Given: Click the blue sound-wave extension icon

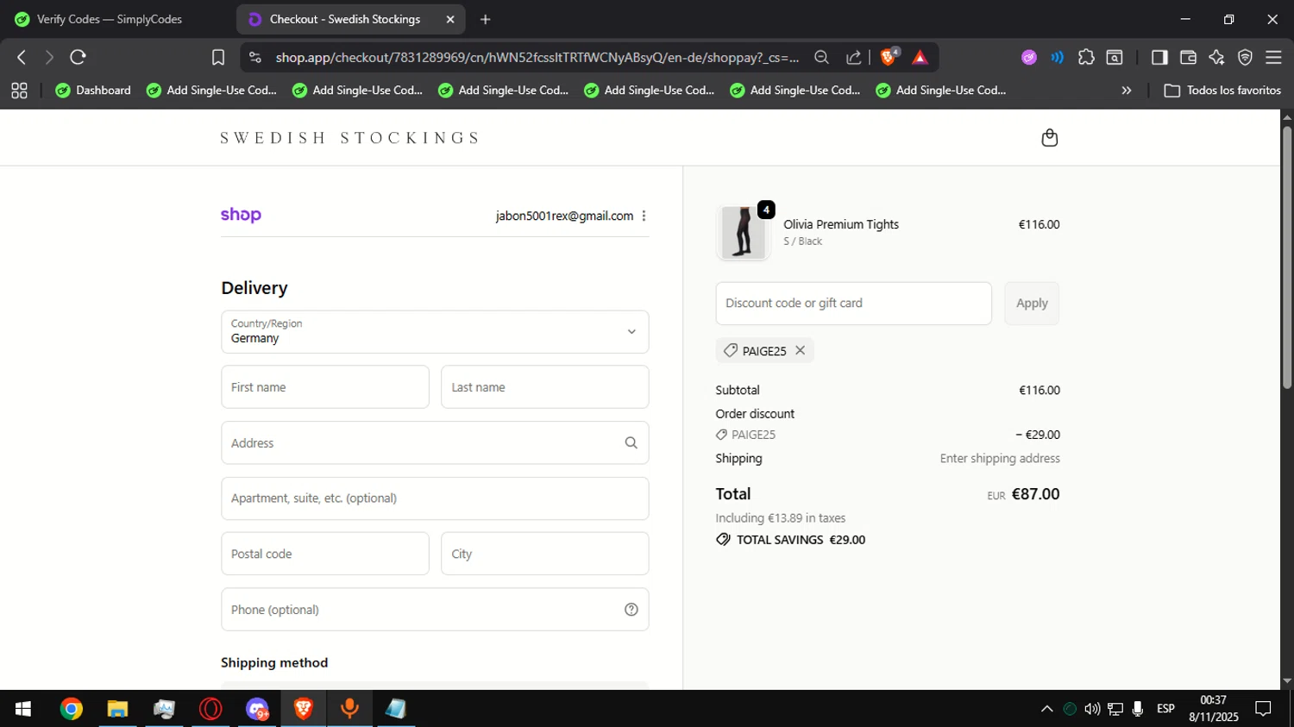Looking at the screenshot, I should 1058,57.
